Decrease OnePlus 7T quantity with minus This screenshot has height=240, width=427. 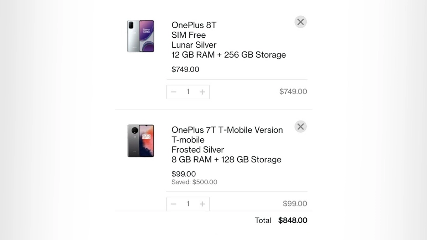[174, 204]
